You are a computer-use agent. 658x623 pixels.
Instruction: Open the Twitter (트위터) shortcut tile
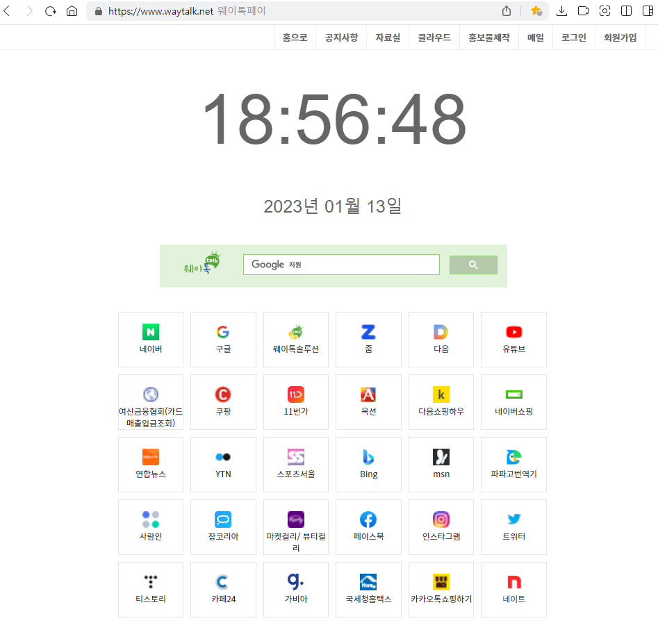pos(513,527)
